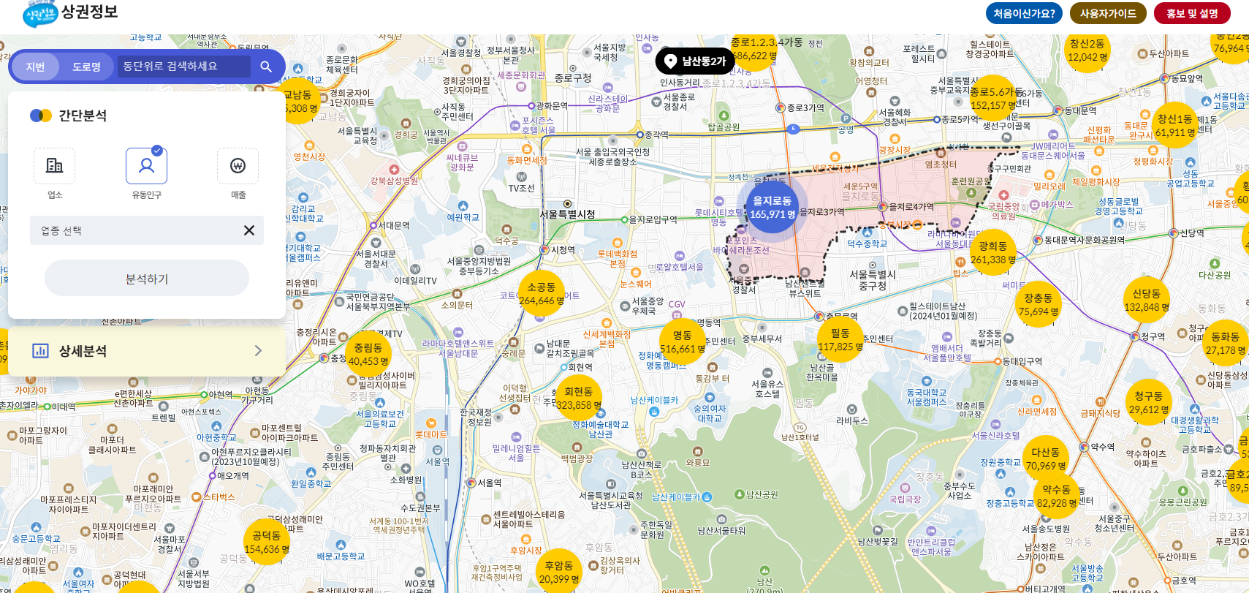The image size is (1249, 593).
Task: Click the search magnifier icon
Action: click(266, 67)
